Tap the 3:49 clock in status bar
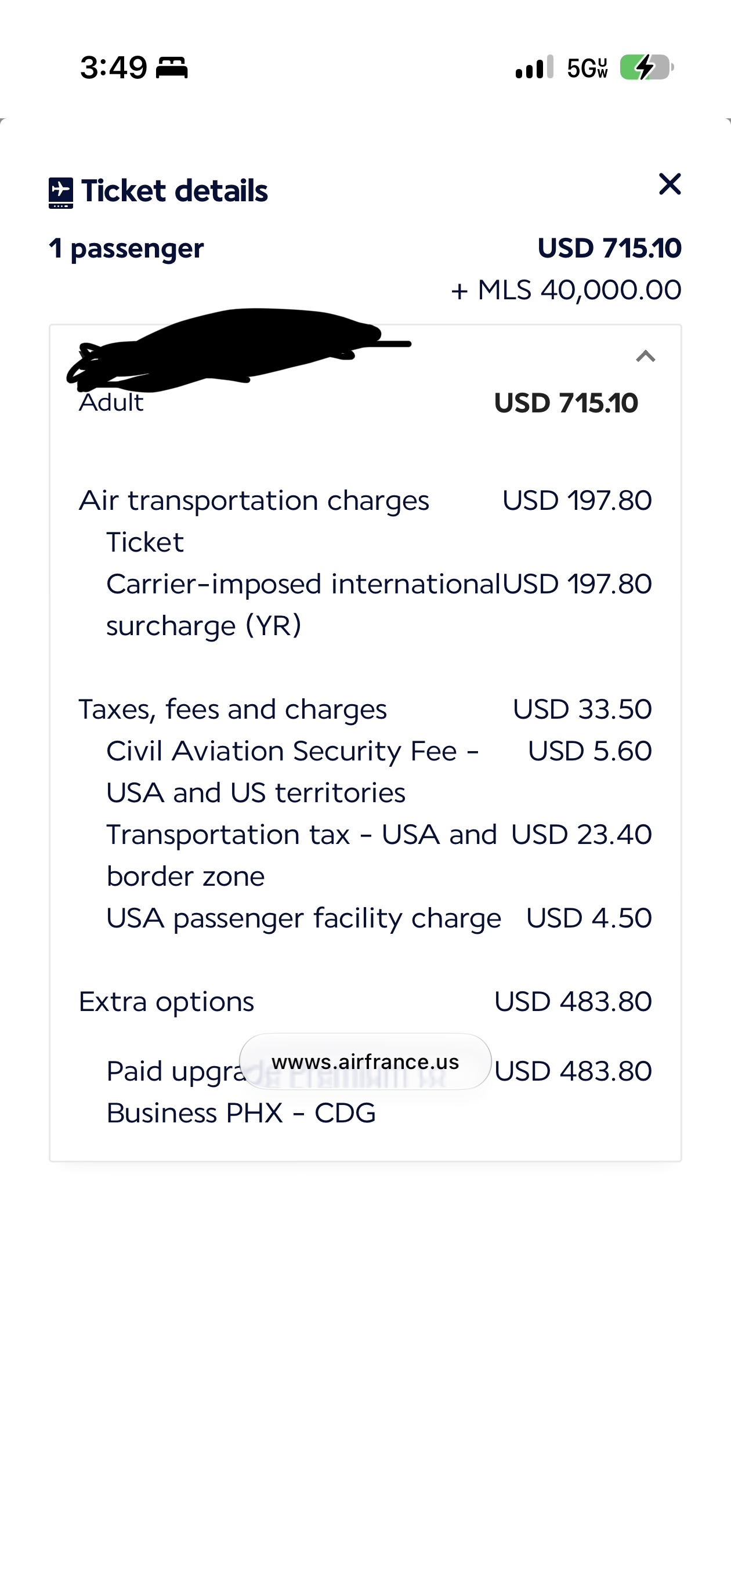Viewport: 731px width, 1587px height. [114, 67]
